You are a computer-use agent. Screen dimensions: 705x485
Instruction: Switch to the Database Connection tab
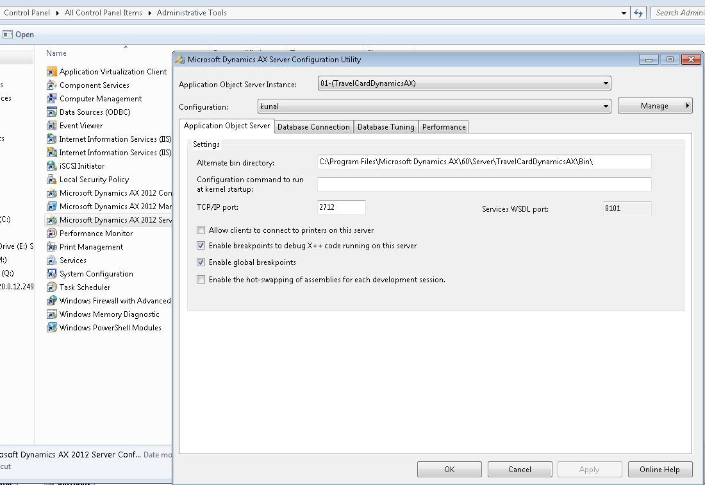(x=313, y=126)
